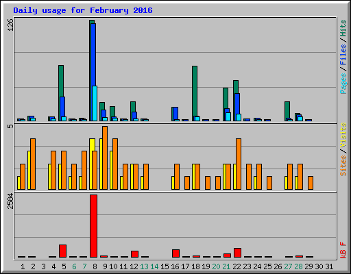Click the day '13' green axis label

pos(144,266)
